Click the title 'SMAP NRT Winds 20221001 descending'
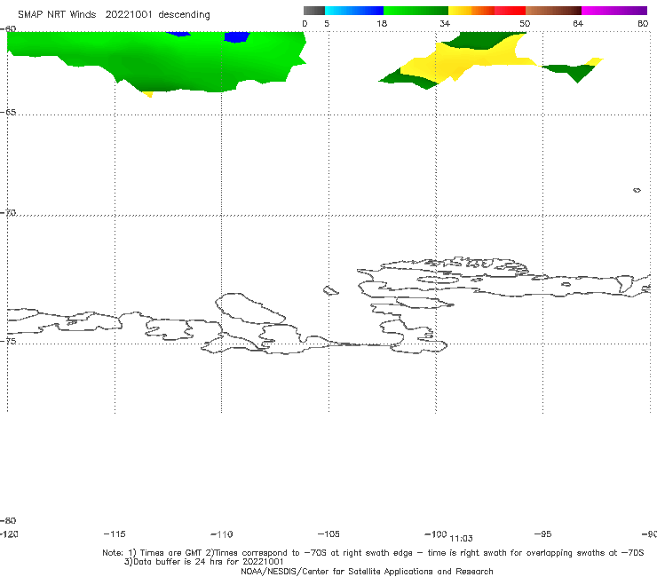 pyautogui.click(x=114, y=15)
